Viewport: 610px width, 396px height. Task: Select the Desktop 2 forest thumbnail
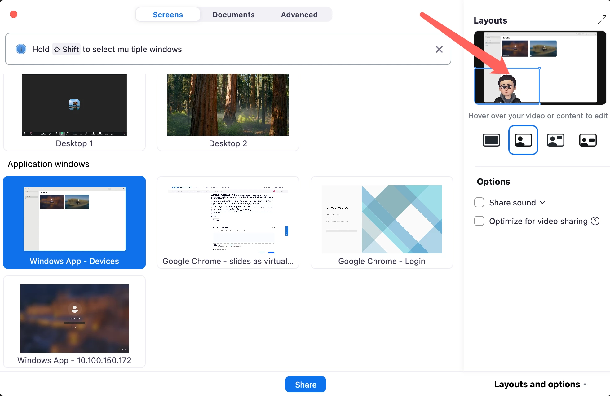[x=228, y=105]
